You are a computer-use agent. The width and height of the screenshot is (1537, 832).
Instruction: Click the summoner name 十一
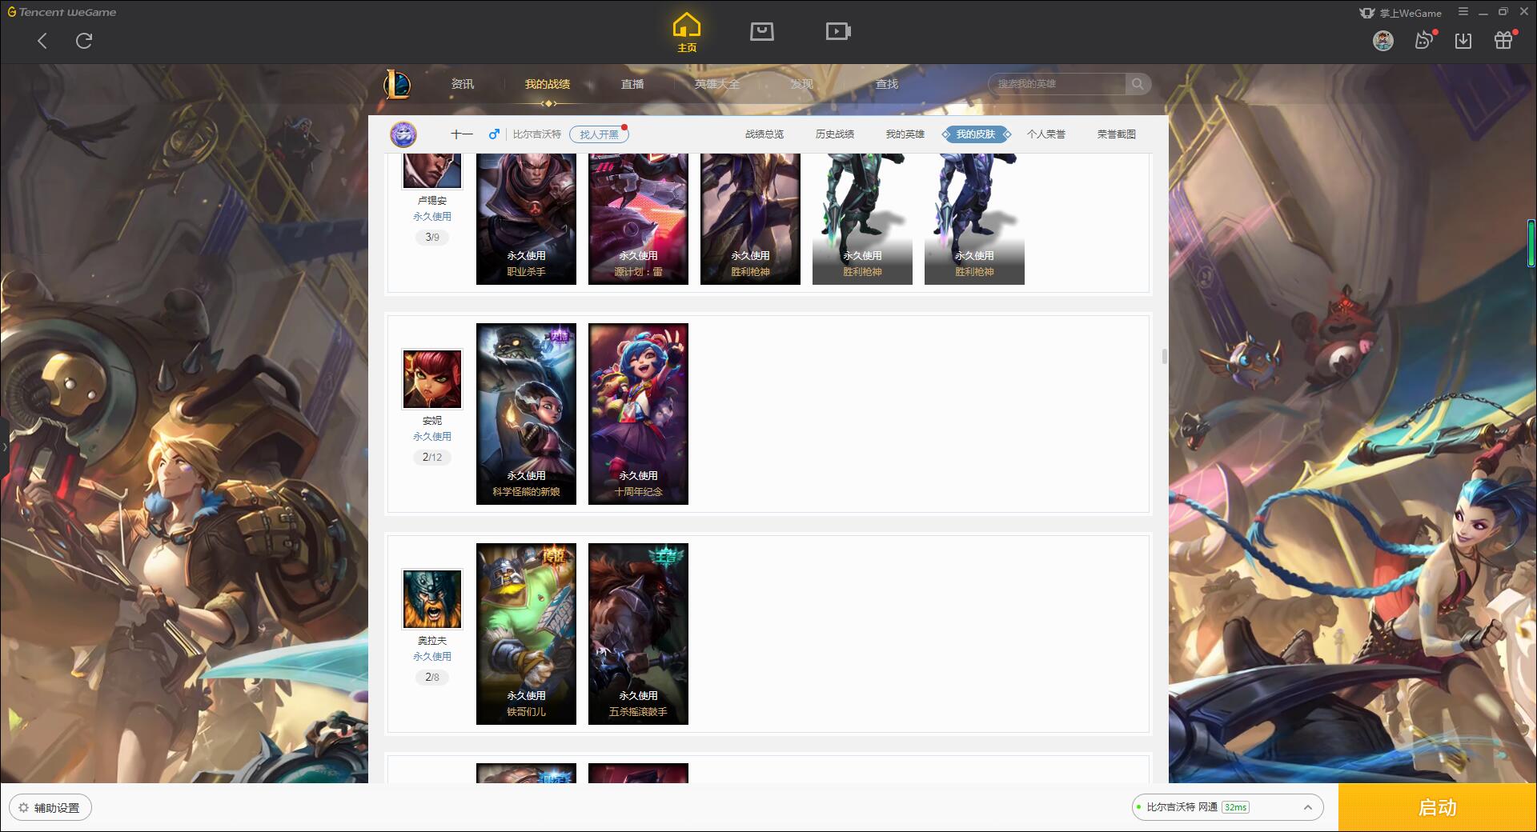point(462,134)
